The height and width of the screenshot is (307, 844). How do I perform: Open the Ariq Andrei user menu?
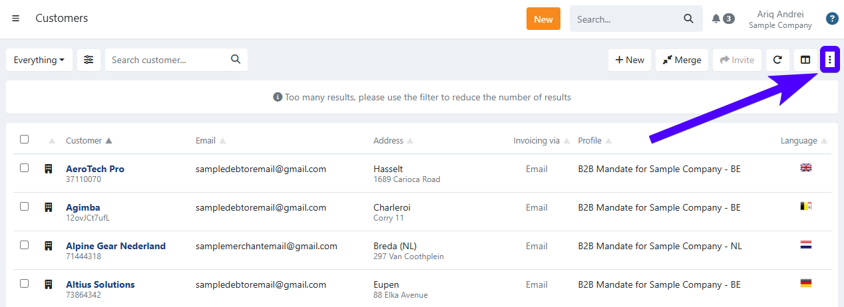[780, 19]
